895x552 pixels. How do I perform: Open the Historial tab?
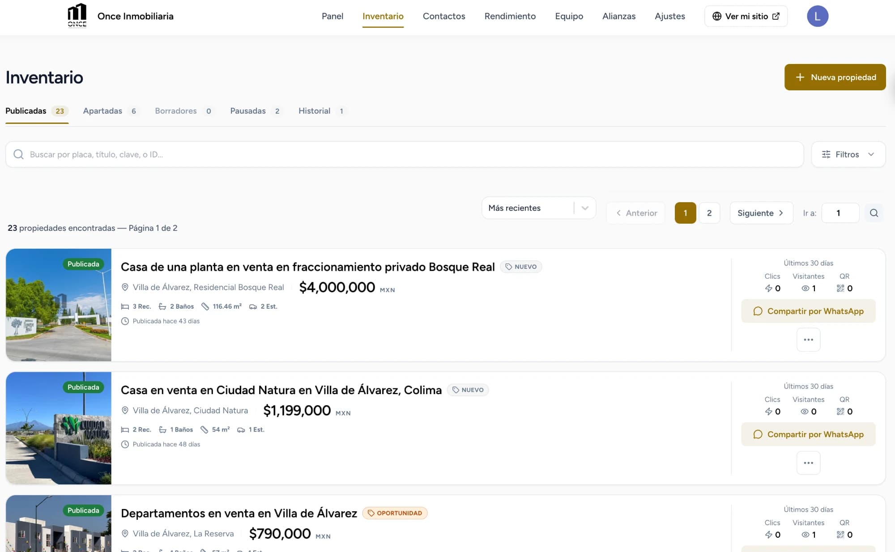(322, 111)
